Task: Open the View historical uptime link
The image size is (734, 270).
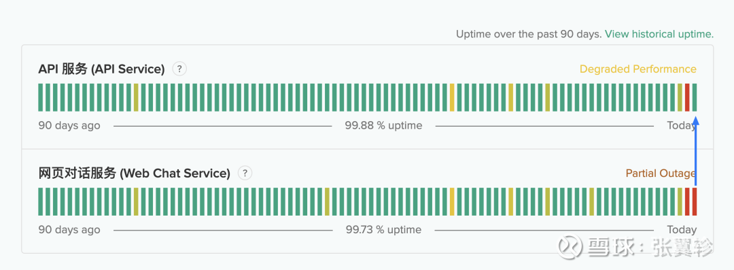Action: (659, 34)
